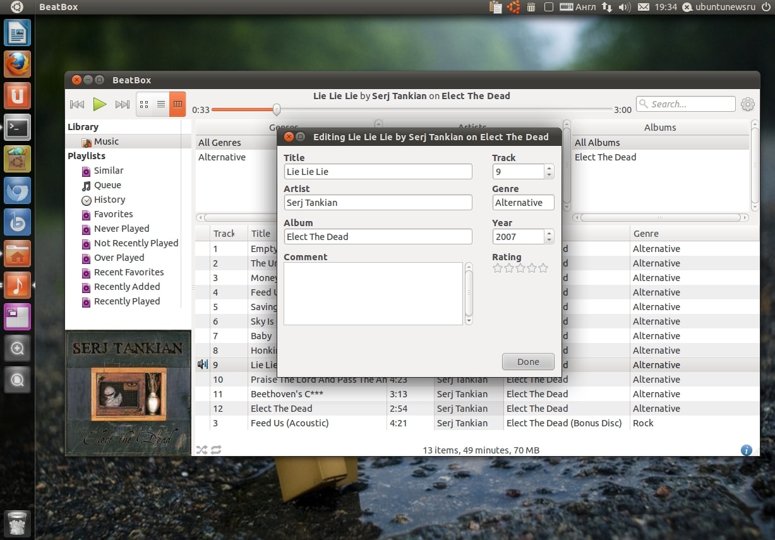775x540 pixels.
Task: Move the song progress slider handle
Action: 276,109
